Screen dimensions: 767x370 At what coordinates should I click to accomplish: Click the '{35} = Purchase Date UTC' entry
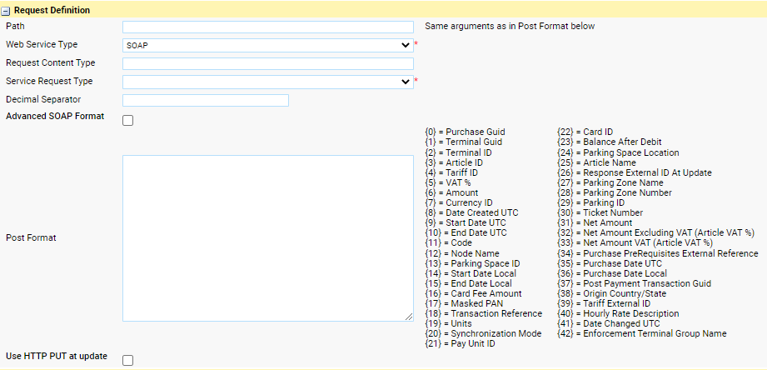(x=610, y=264)
